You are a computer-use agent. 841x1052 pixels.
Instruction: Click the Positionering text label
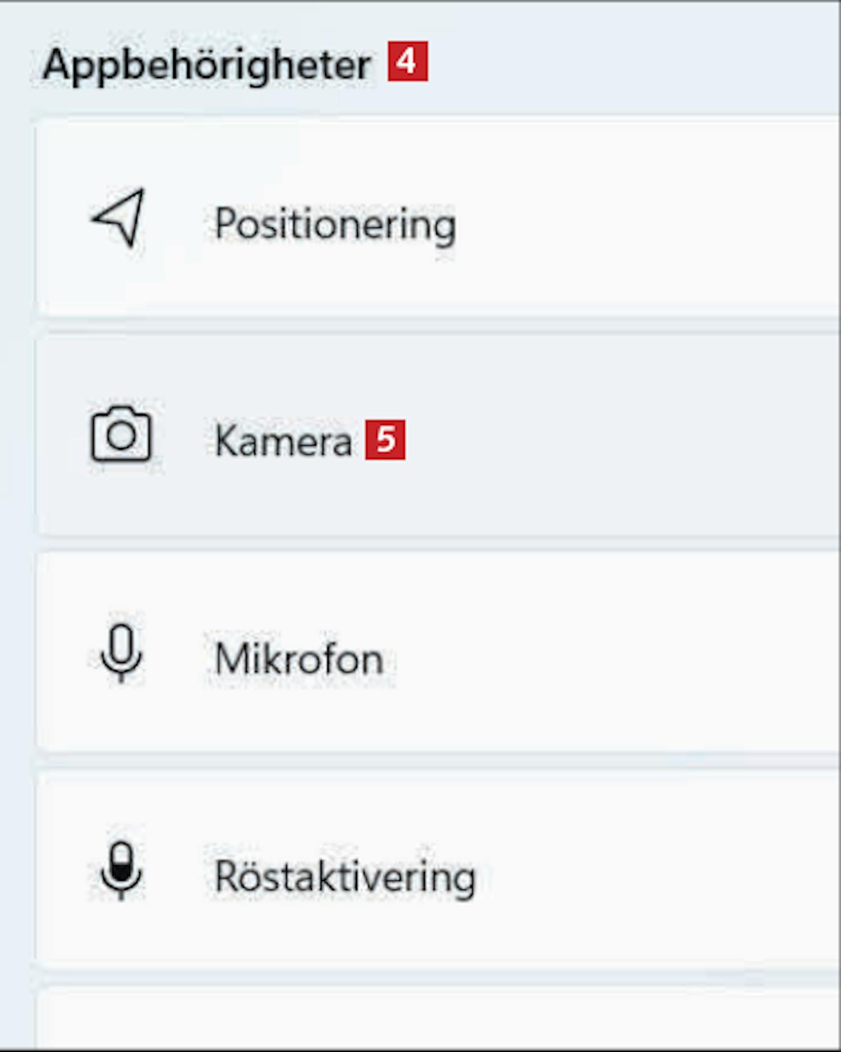coord(335,224)
